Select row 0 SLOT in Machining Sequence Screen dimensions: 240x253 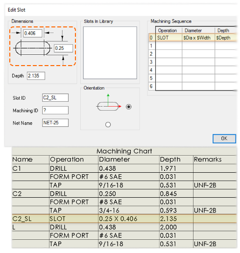click(192, 38)
